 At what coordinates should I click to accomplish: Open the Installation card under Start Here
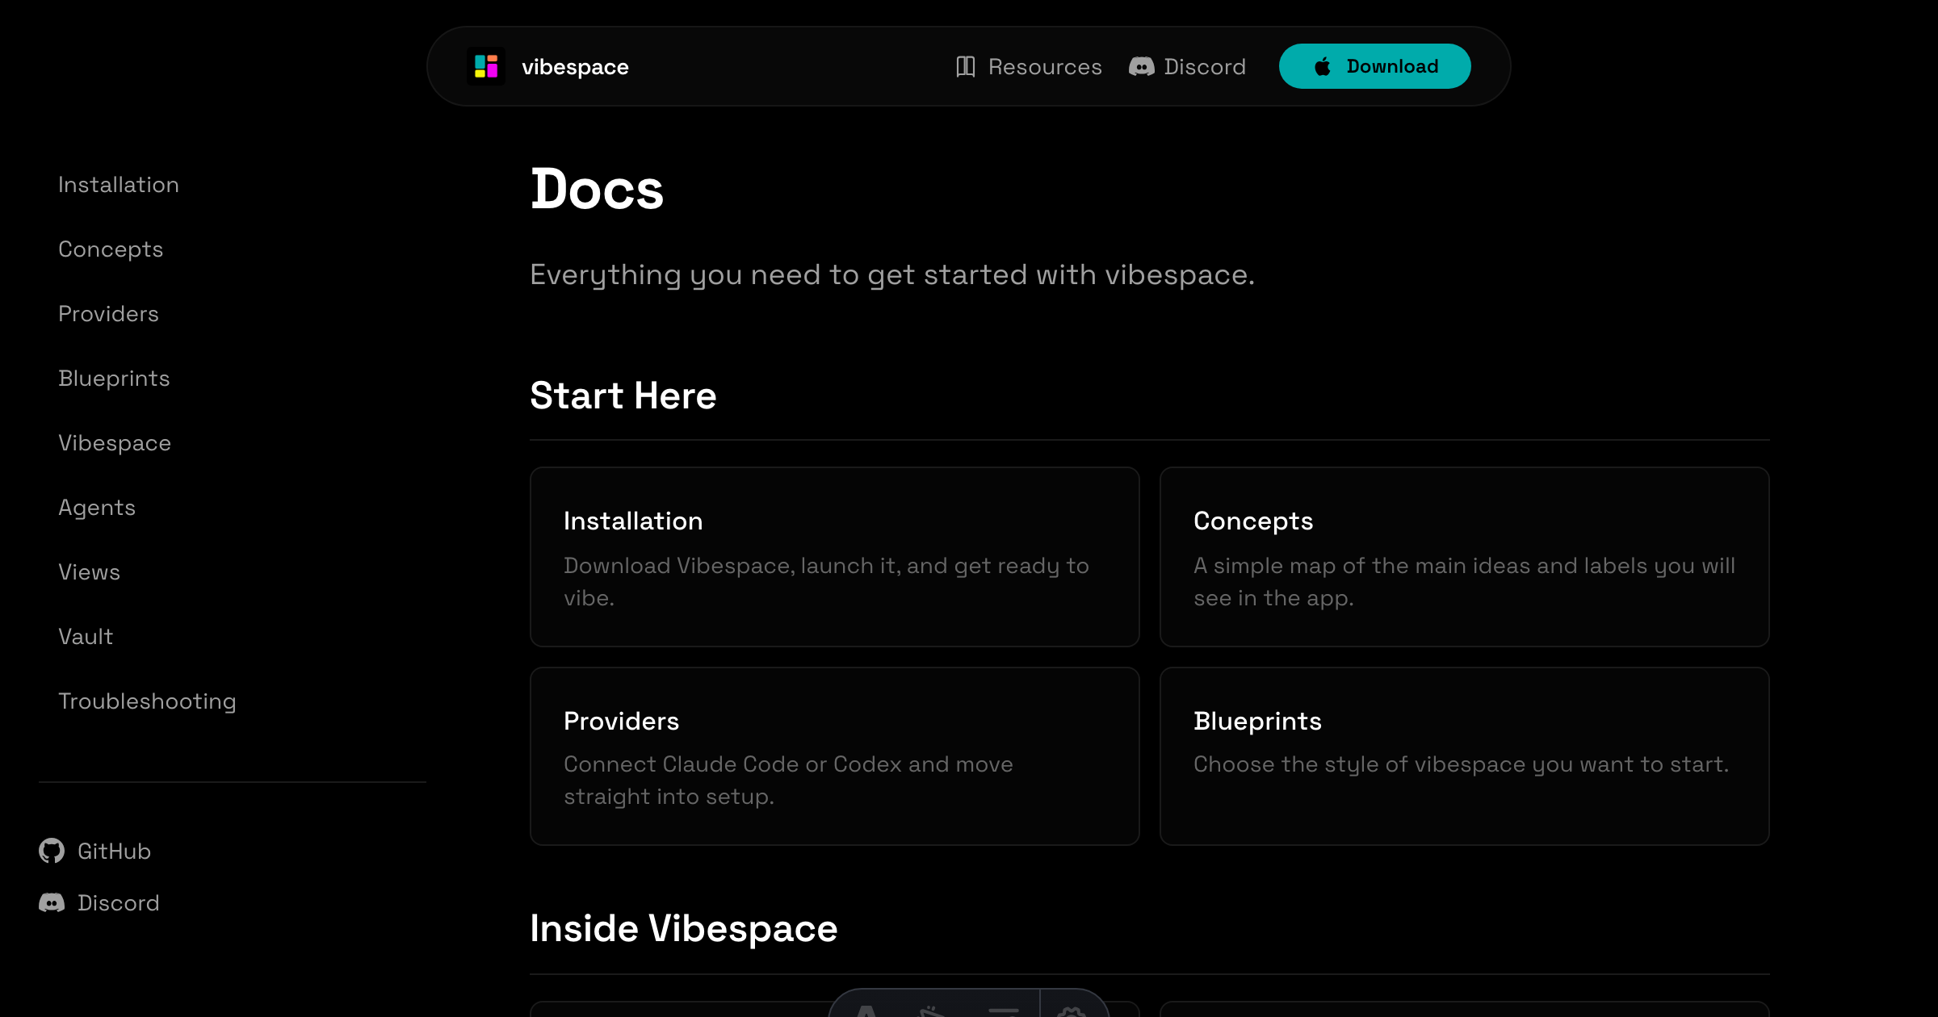[834, 557]
